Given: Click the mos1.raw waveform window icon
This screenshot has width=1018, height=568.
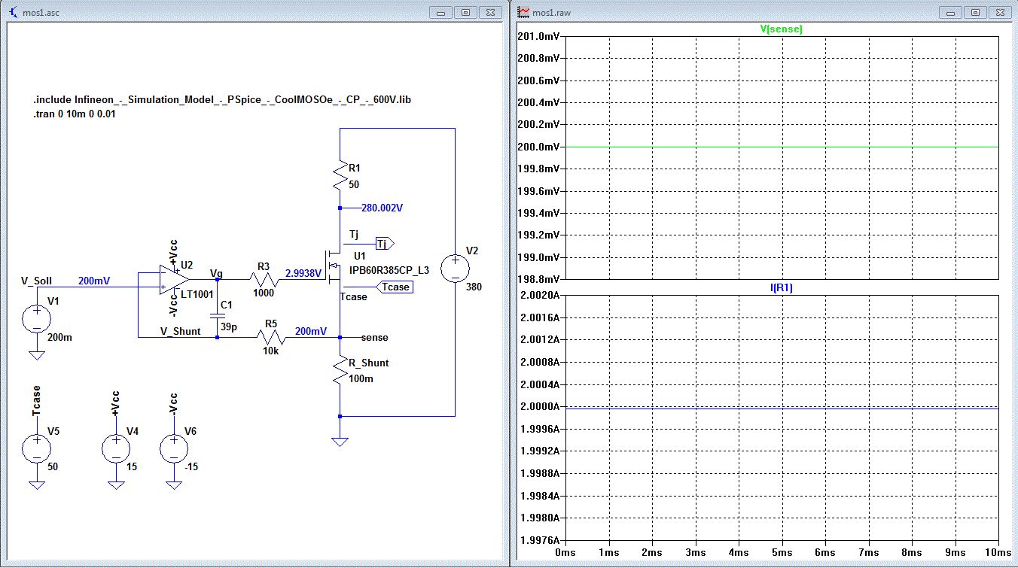Looking at the screenshot, I should [524, 13].
